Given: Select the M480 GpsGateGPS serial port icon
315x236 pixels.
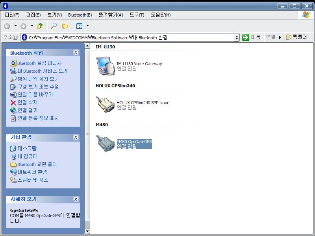Looking at the screenshot, I should tap(106, 143).
